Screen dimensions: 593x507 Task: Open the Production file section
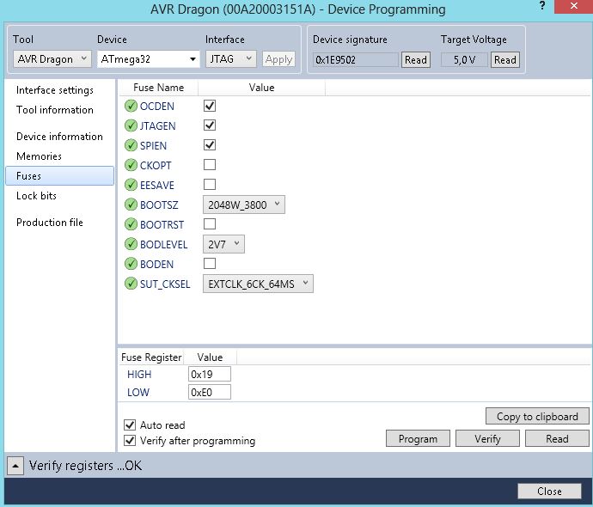(x=50, y=223)
